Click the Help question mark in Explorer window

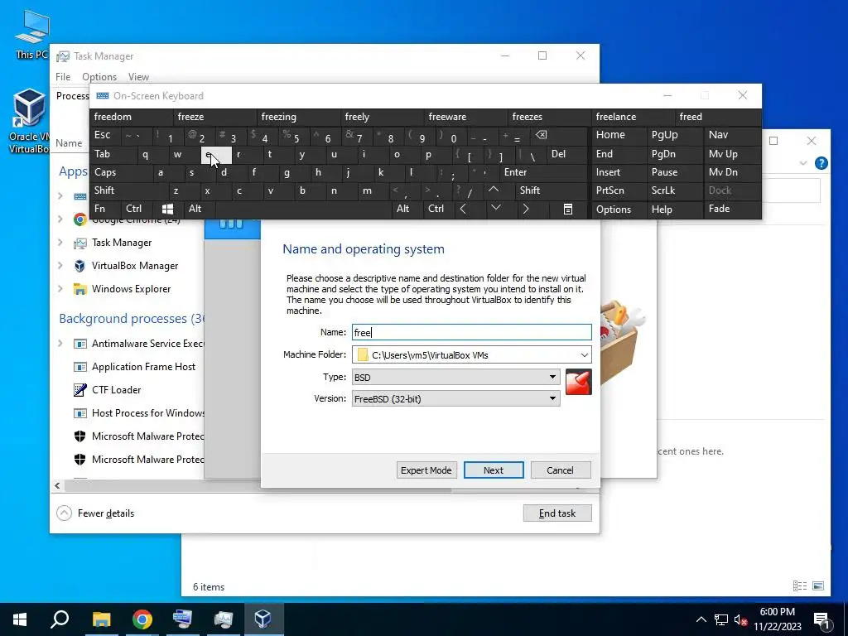(x=821, y=163)
